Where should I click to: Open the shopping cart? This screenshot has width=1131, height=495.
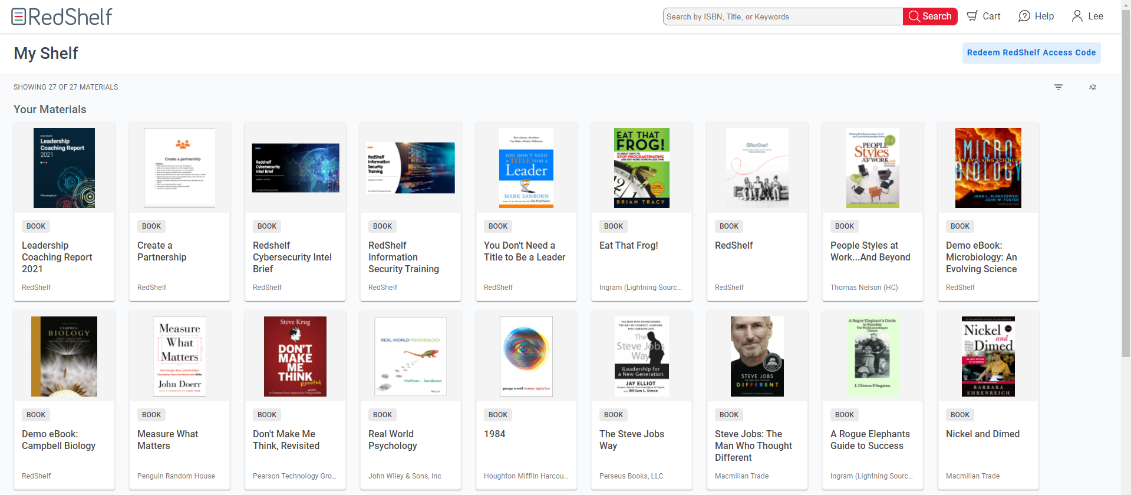click(x=984, y=16)
